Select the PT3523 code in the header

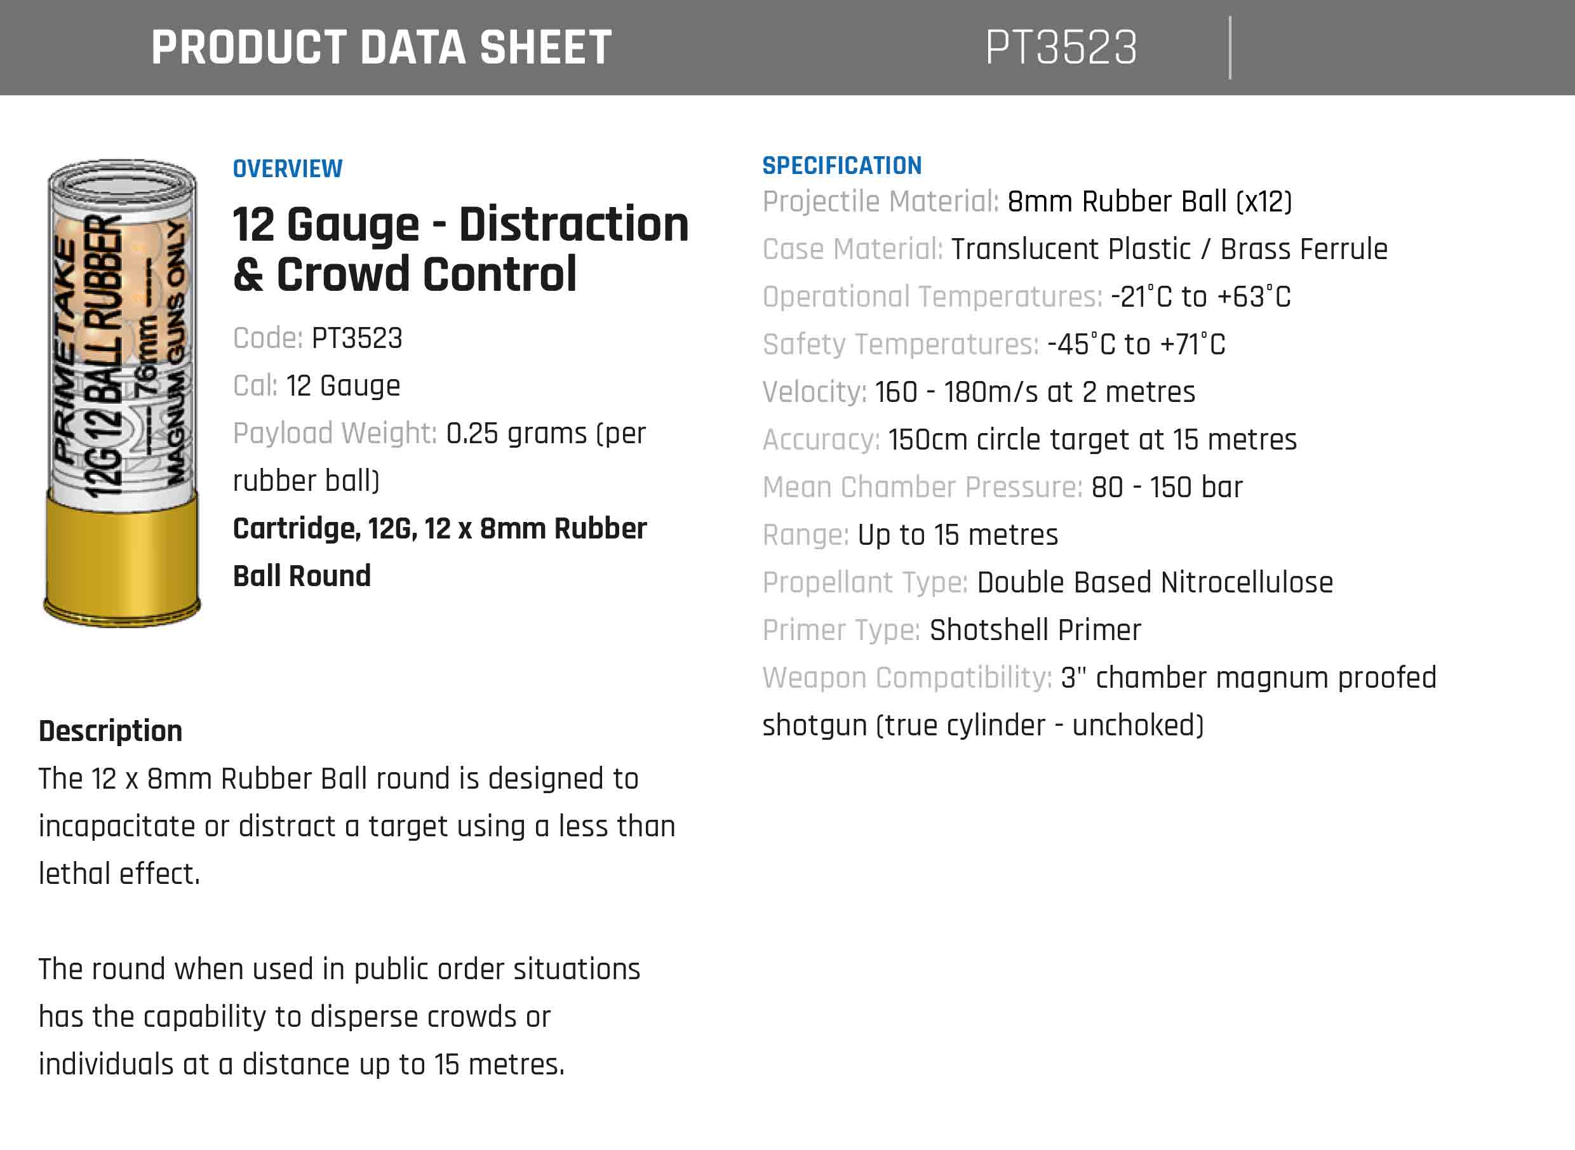coord(1061,48)
